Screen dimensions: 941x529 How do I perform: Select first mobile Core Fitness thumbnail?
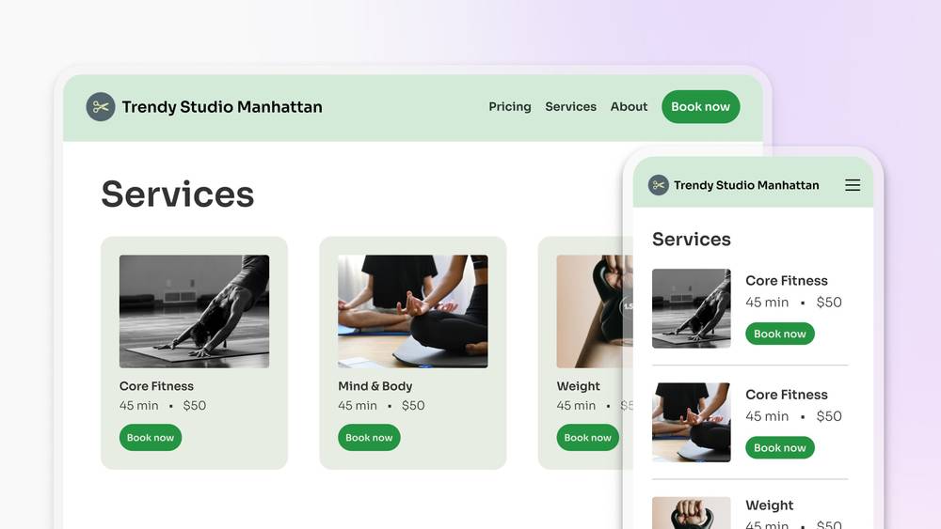692,308
